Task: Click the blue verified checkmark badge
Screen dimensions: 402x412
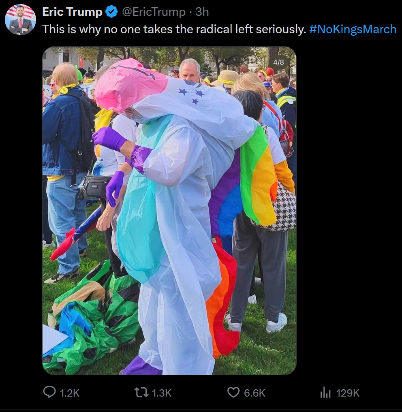Action: click(x=111, y=12)
